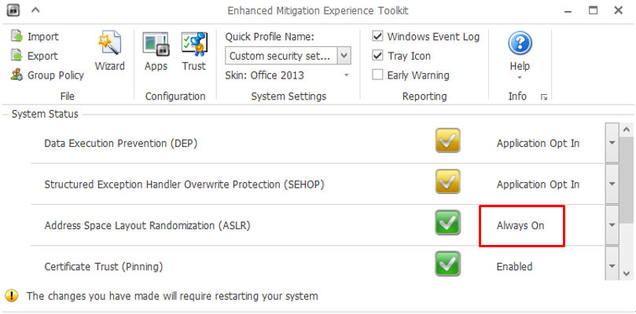
Task: Click the Import file icon
Action: (17, 36)
